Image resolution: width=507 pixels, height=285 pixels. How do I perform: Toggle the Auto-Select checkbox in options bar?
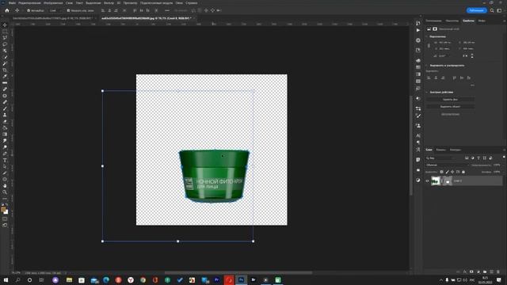pos(29,10)
